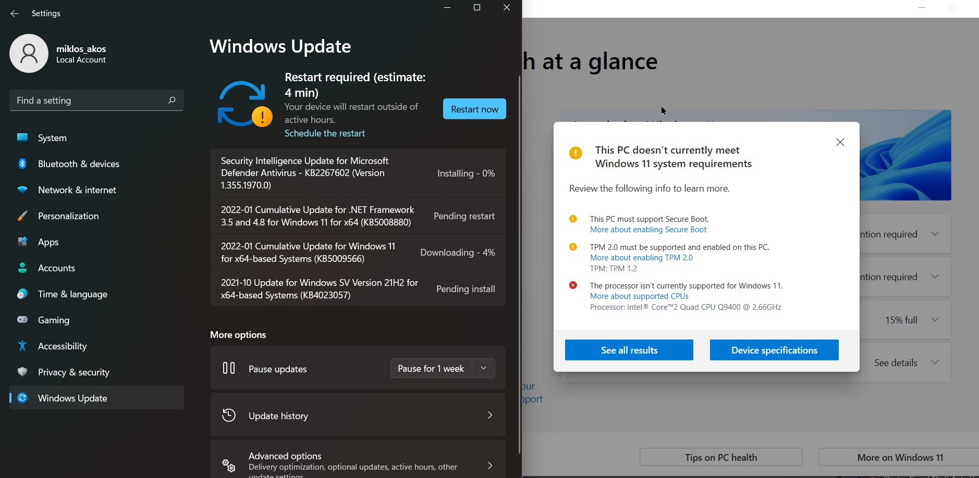979x478 pixels.
Task: Click See all results button
Action: (629, 350)
